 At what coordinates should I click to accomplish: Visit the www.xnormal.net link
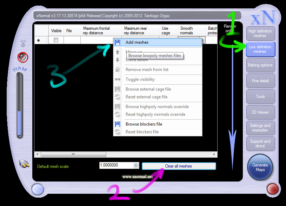[x=138, y=177]
